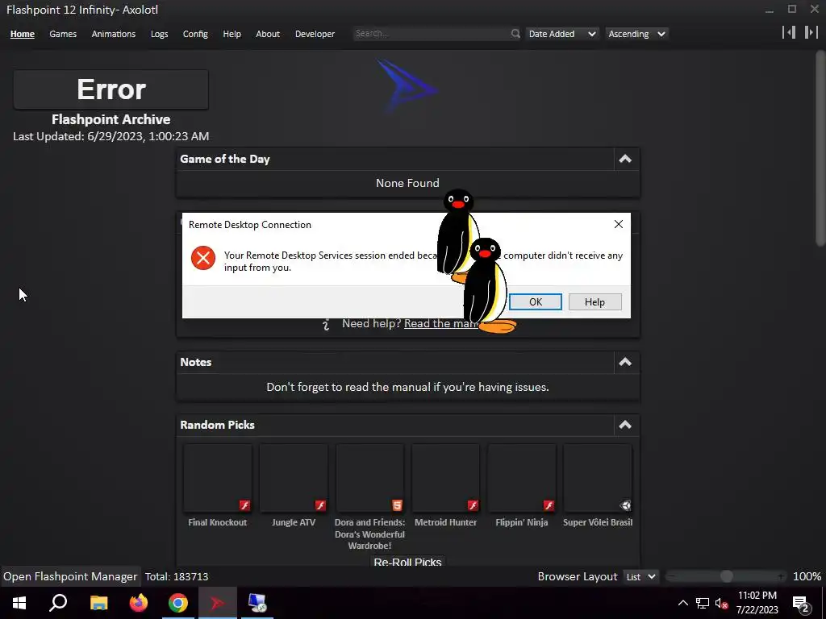Collapse the Random Picks section
826x619 pixels.
tap(625, 425)
